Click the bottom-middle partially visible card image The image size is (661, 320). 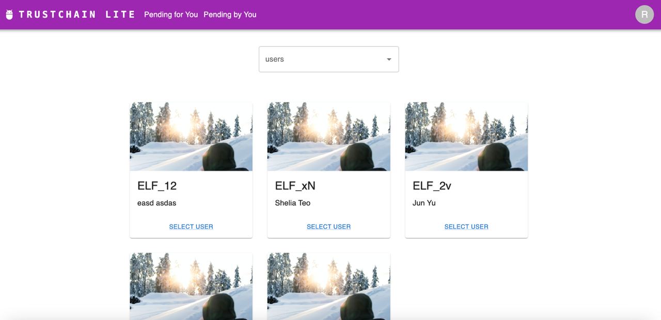point(328,286)
